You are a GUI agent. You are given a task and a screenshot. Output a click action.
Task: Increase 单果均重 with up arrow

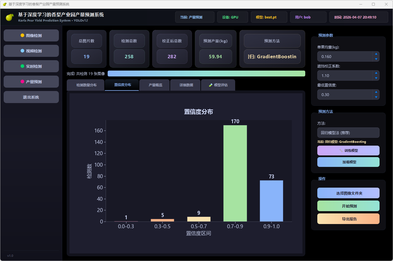click(376, 54)
